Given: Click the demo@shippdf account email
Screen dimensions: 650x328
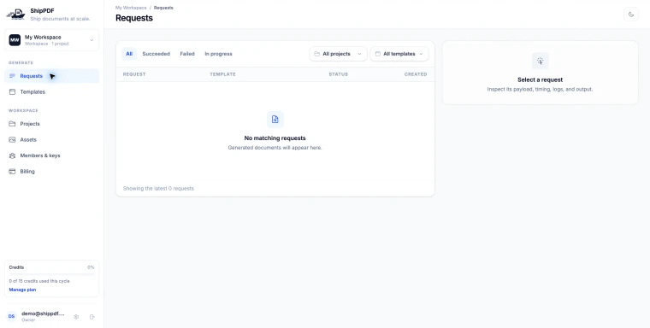Looking at the screenshot, I should pyautogui.click(x=43, y=314).
